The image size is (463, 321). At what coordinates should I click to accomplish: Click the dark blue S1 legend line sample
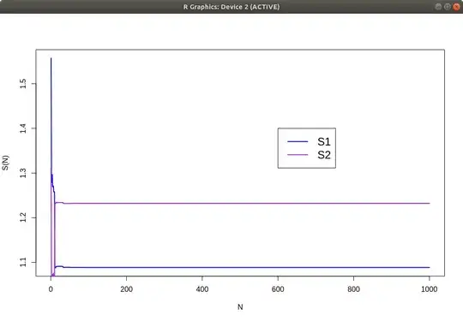coord(298,142)
